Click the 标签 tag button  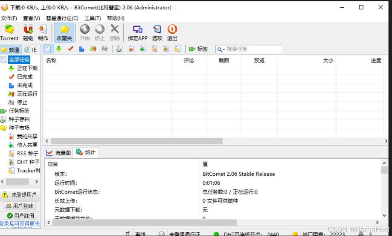pyautogui.click(x=198, y=49)
